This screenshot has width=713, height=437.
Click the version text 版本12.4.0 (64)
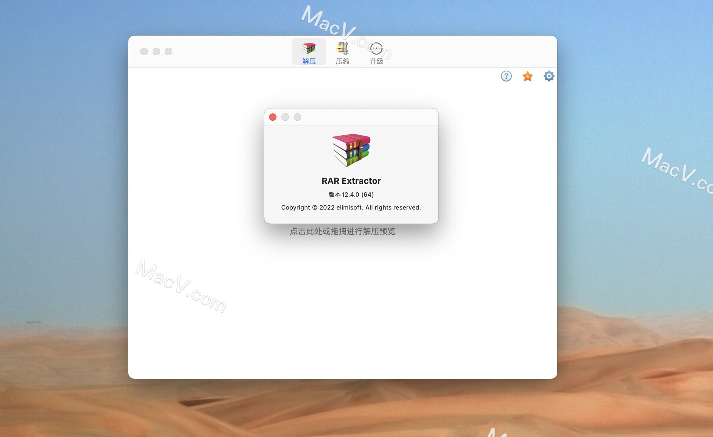[x=351, y=195]
